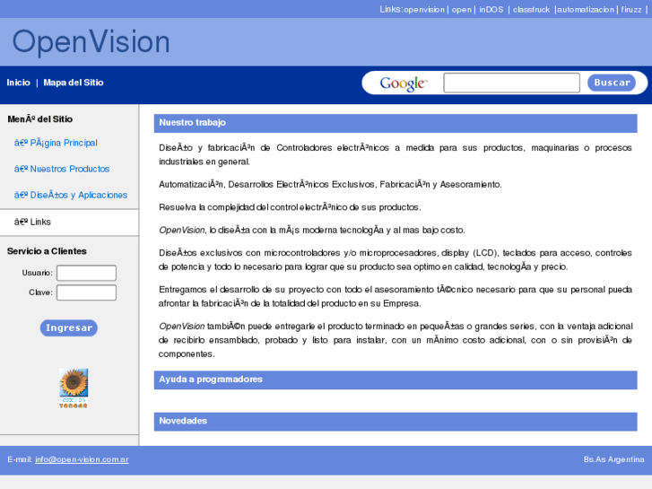Open Mapa del Sitio navigation item

click(74, 83)
